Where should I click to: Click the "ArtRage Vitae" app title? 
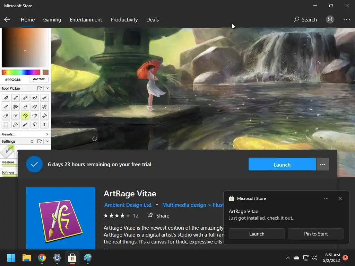[x=130, y=194]
